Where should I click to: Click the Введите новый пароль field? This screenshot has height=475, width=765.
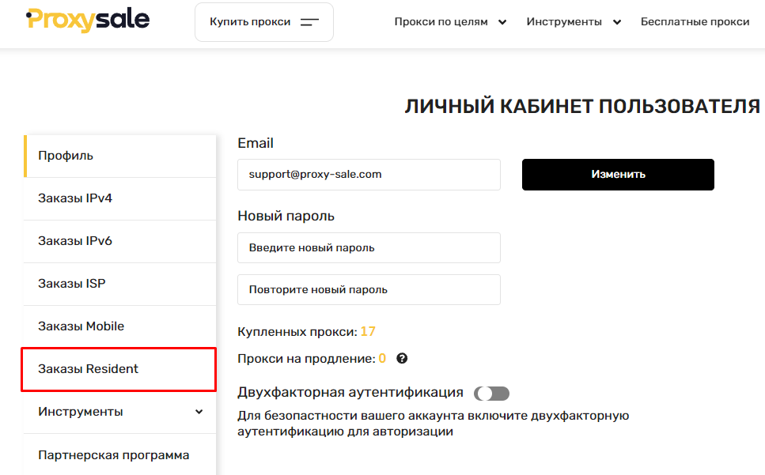pos(369,247)
